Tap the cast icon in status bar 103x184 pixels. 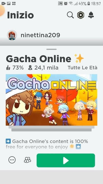point(60,4)
